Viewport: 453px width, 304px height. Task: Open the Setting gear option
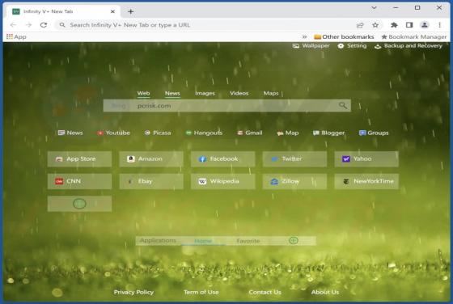click(352, 46)
